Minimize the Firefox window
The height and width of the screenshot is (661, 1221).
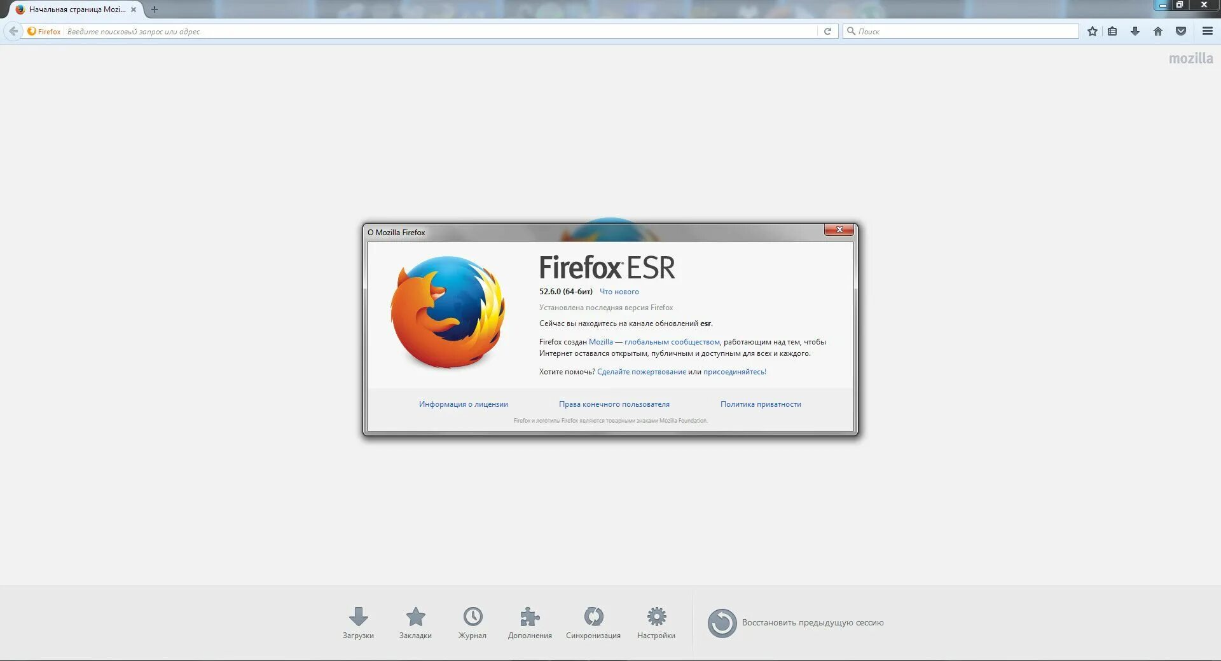pyautogui.click(x=1162, y=5)
